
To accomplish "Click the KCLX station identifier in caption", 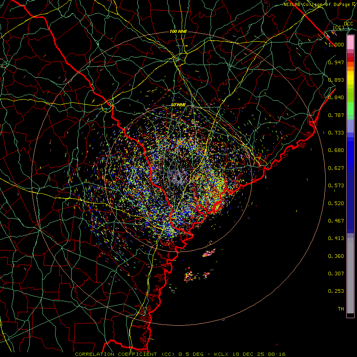I will click(221, 354).
